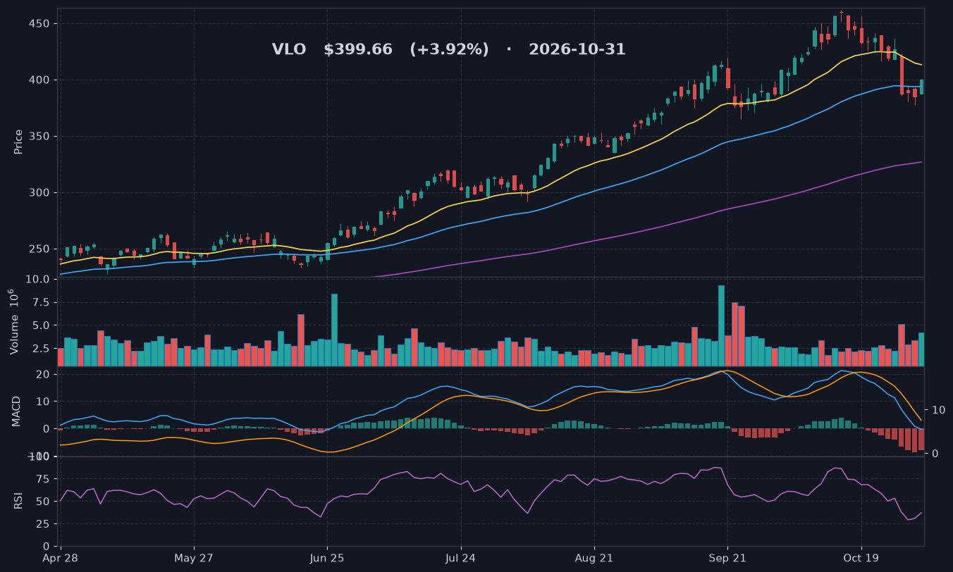This screenshot has width=953, height=572.
Task: Click the Oct 19 date label
Action: (x=861, y=559)
